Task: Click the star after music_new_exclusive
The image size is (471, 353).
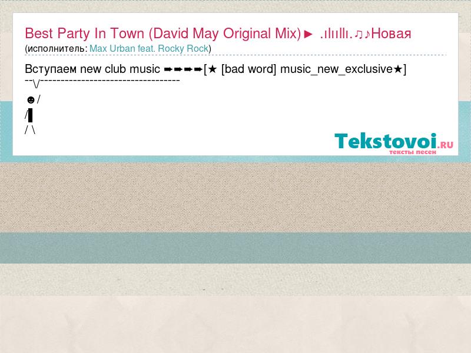Action: (x=398, y=69)
